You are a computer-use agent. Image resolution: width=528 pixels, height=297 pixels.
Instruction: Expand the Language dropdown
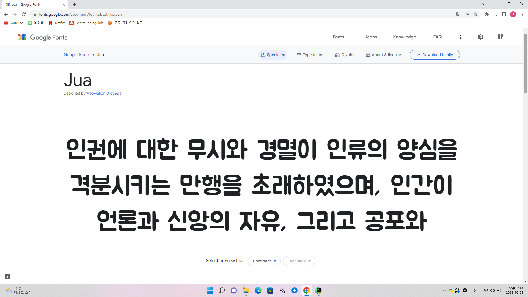pos(299,261)
